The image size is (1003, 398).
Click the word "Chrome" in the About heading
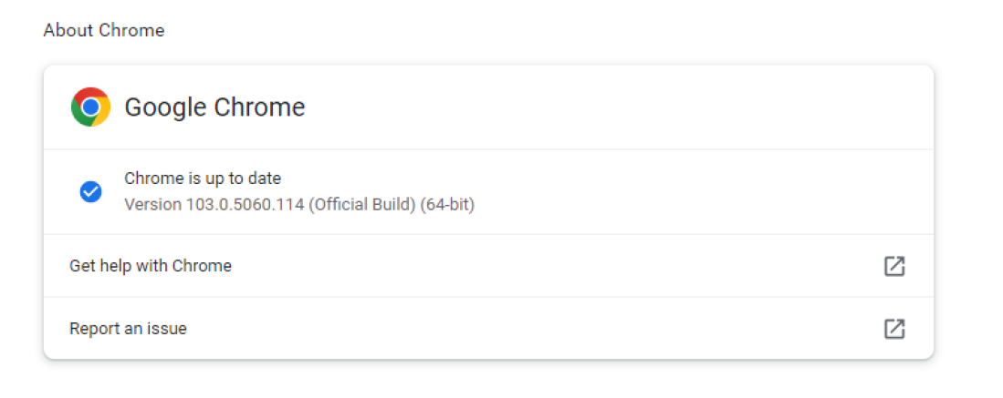[131, 30]
